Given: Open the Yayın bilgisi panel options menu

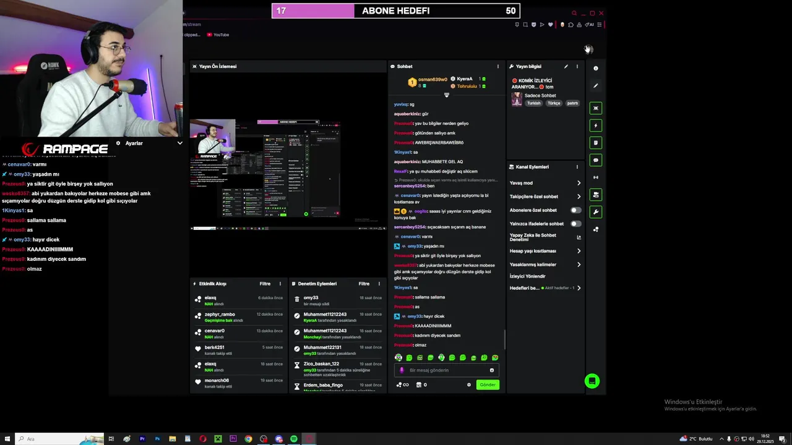Looking at the screenshot, I should point(577,66).
